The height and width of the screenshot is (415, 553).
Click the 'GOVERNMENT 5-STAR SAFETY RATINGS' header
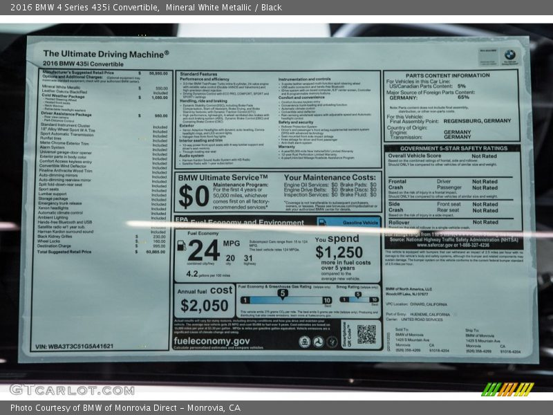(453, 148)
